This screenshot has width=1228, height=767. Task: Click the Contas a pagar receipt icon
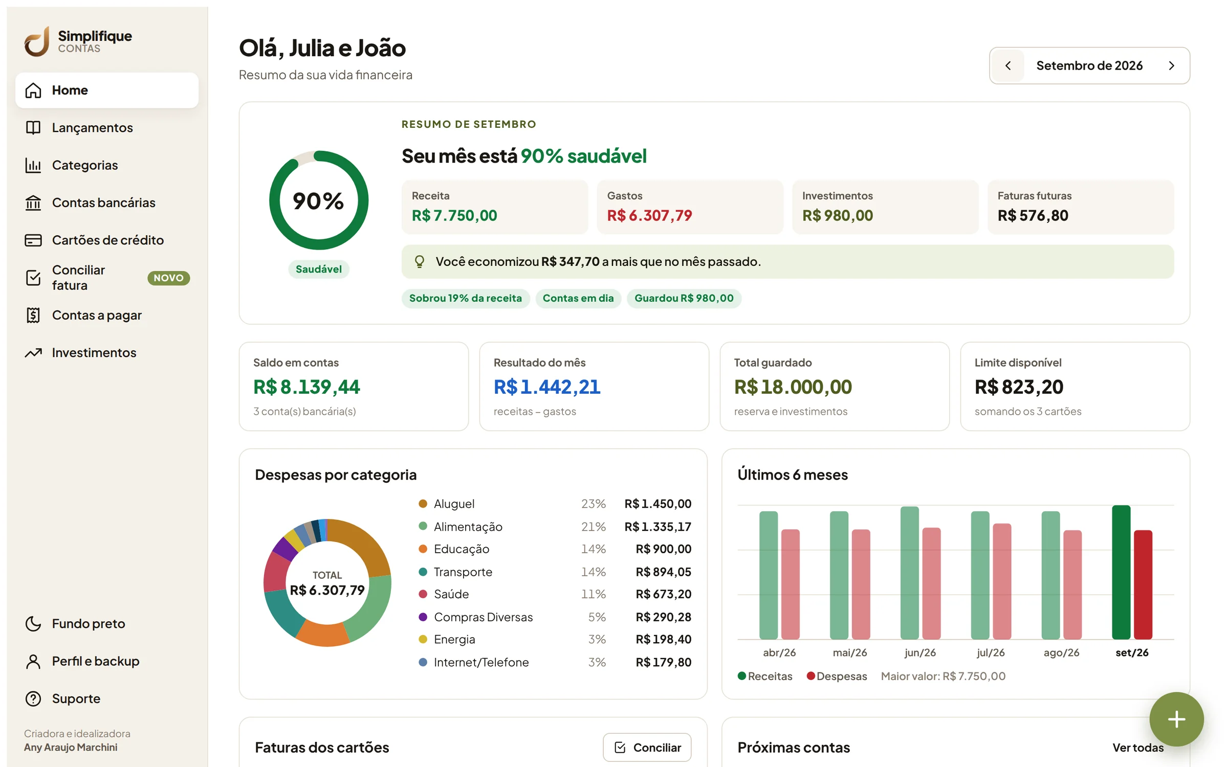tap(33, 315)
